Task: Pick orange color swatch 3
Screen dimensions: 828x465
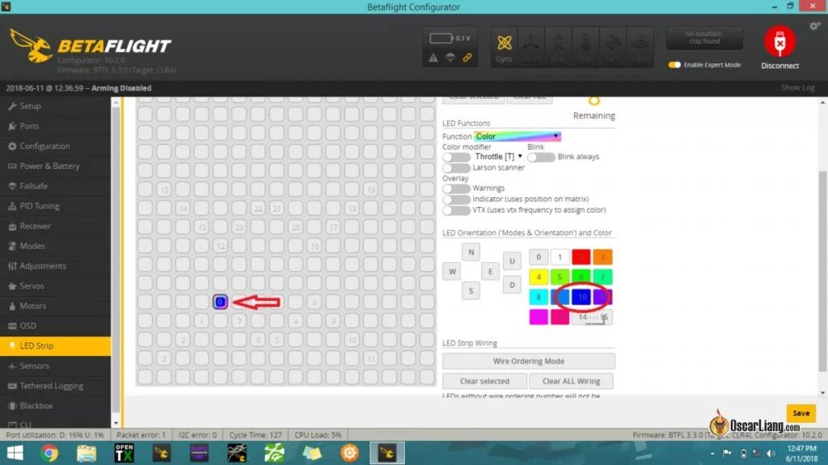Action: pyautogui.click(x=602, y=257)
